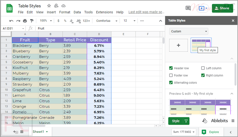Image resolution: width=238 pixels, height=137 pixels.
Task: Open the Sheet1 tab dropdown arrow
Action: [x=47, y=132]
